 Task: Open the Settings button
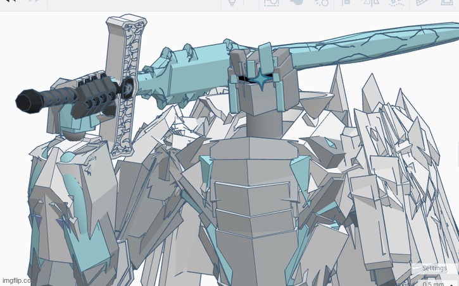pyautogui.click(x=434, y=268)
